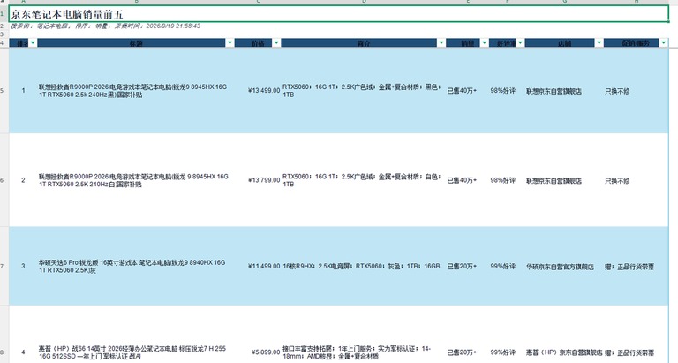
Task: Select rank cell 3
Action: (x=23, y=266)
